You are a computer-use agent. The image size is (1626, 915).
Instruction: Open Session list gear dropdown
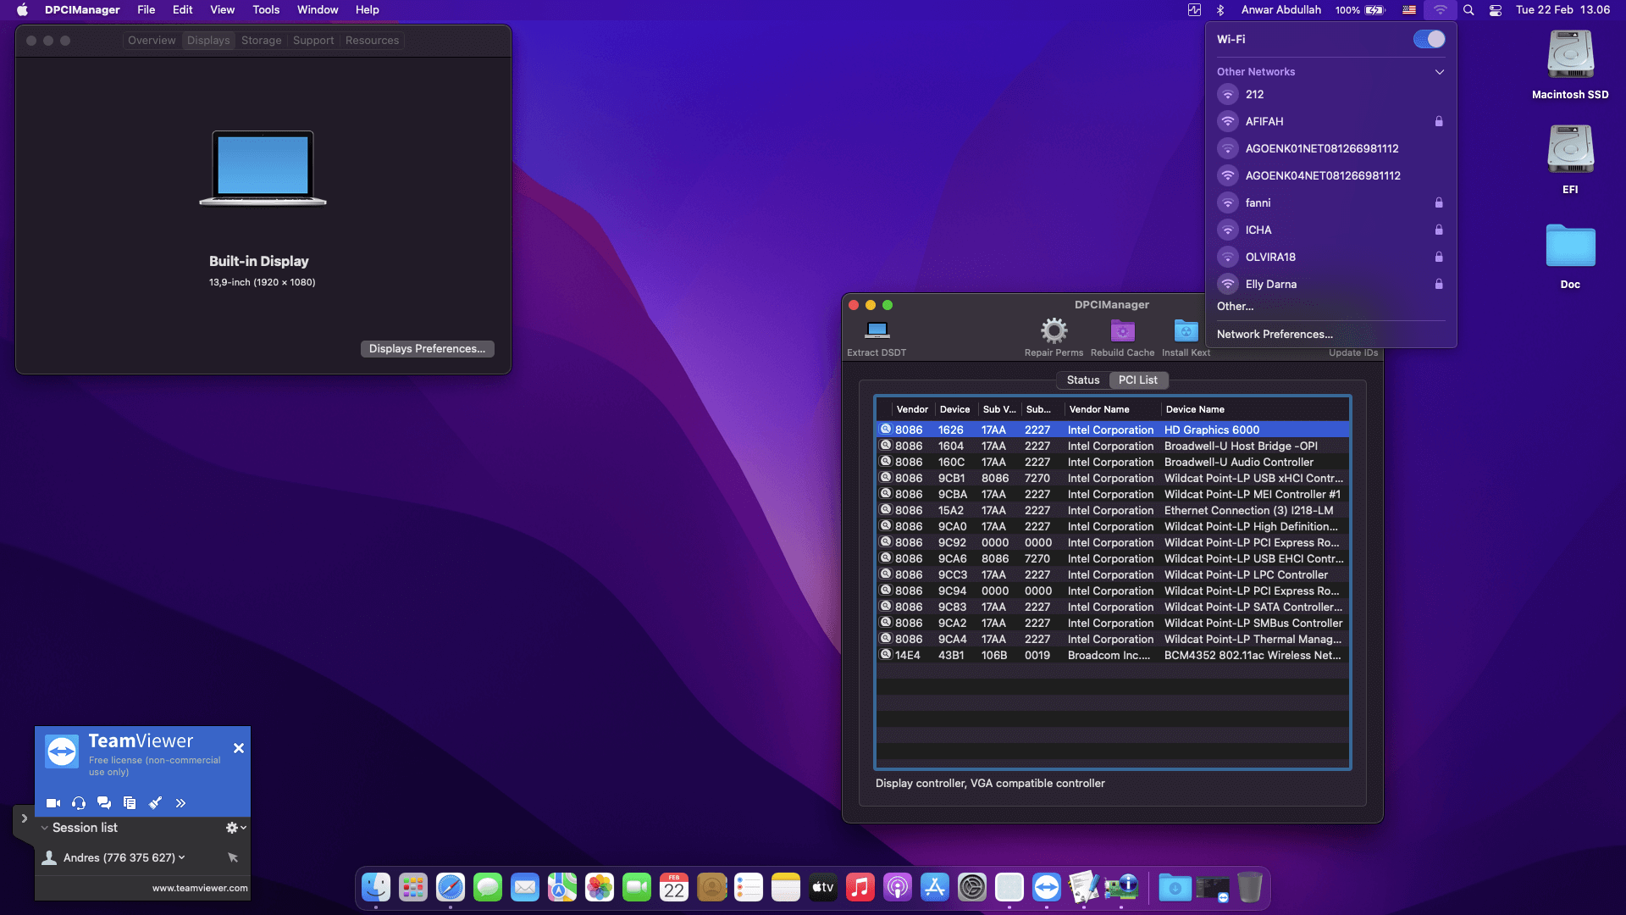tap(236, 828)
